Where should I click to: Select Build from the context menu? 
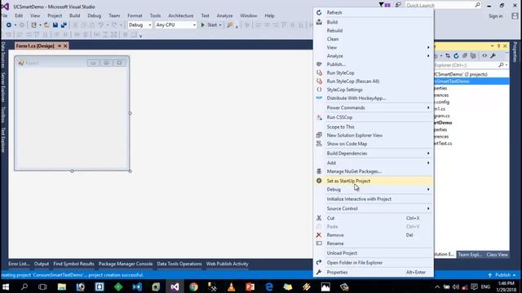pos(374,22)
